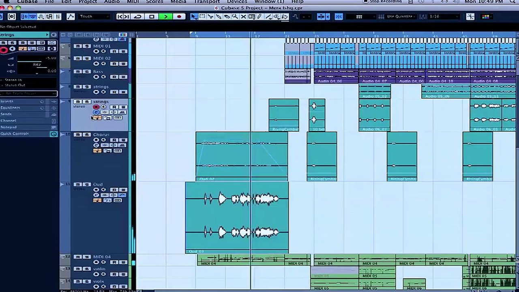
Task: Toggle record enable on Oud track
Action: coord(96,190)
